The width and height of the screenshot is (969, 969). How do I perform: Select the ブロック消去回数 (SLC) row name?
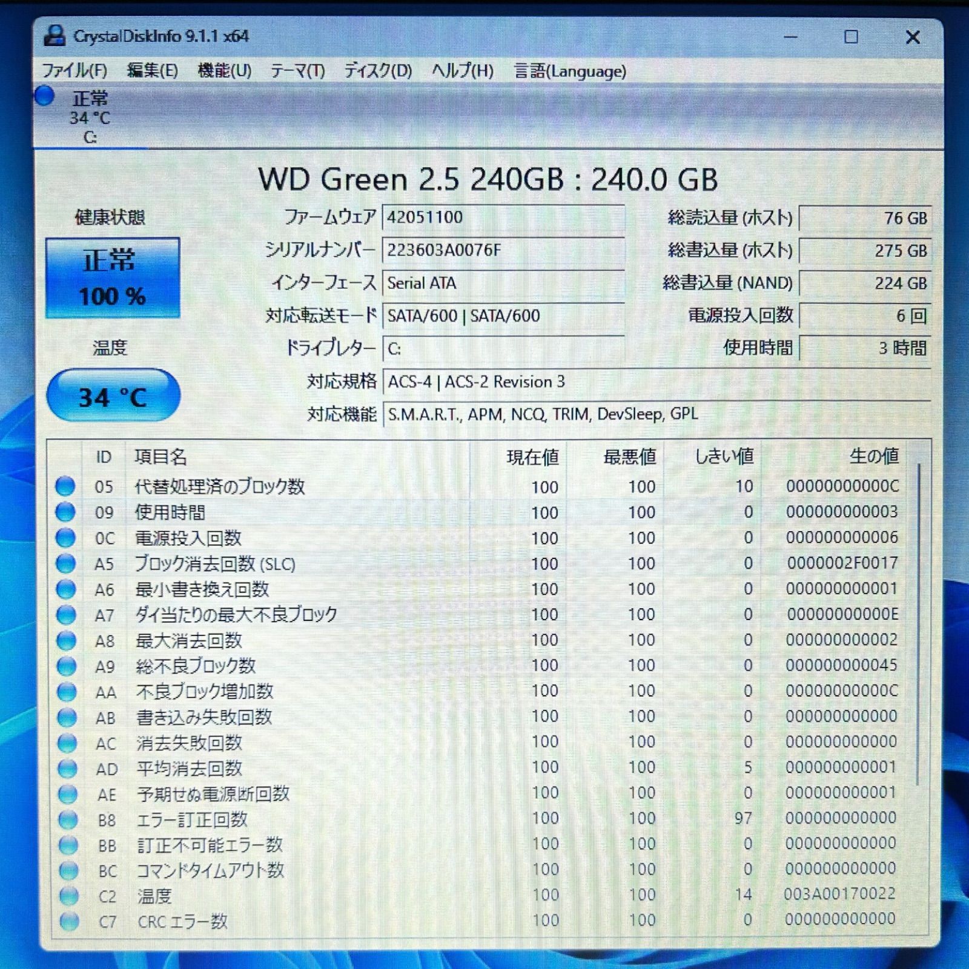(x=215, y=563)
